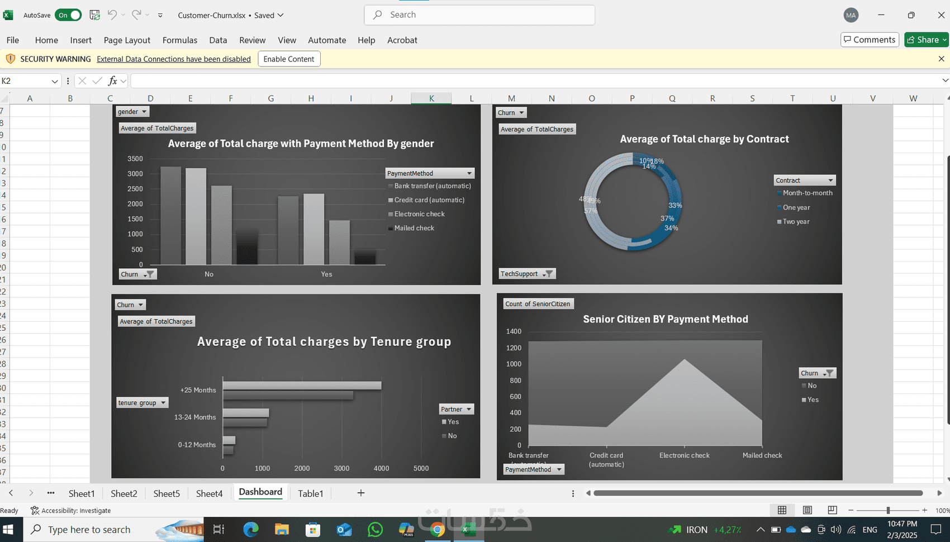950x542 pixels.
Task: Switch to Page Layout view icon
Action: pyautogui.click(x=807, y=510)
